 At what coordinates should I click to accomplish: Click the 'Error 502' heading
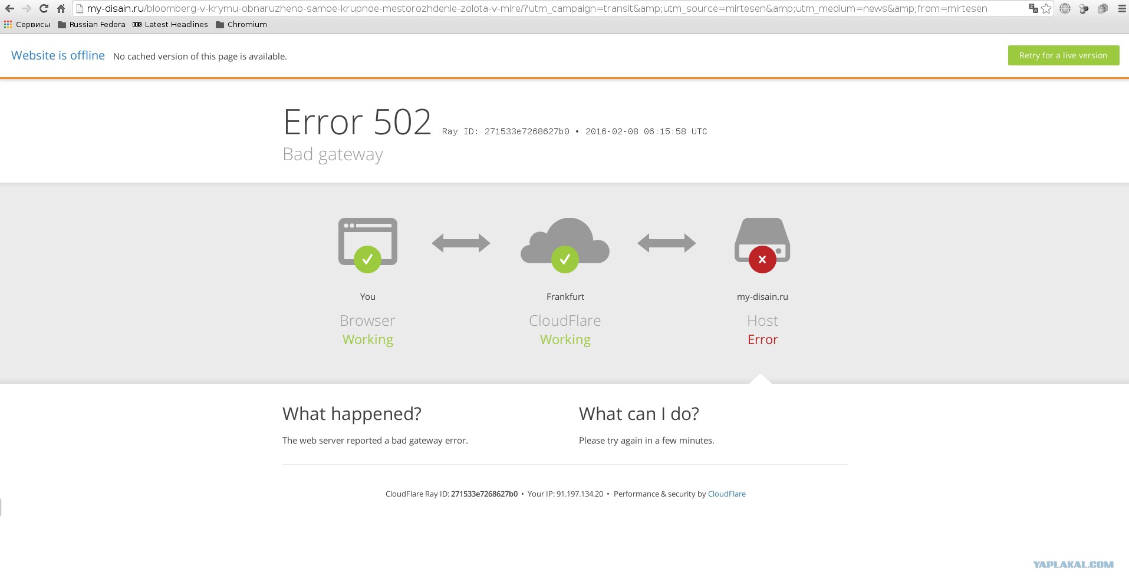[x=357, y=122]
